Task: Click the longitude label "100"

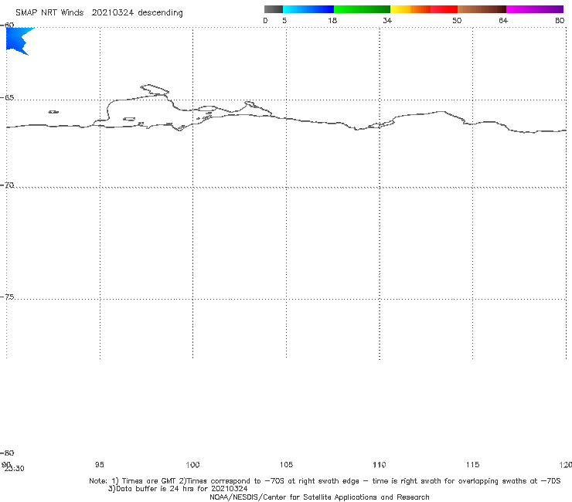Action: click(x=192, y=464)
